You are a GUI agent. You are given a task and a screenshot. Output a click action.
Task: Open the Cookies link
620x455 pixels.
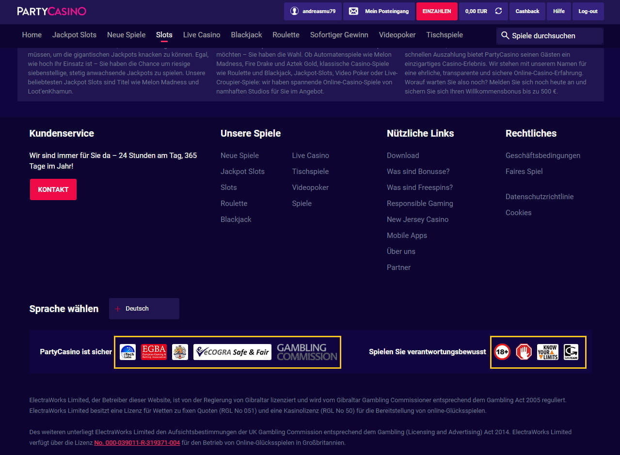coord(519,213)
